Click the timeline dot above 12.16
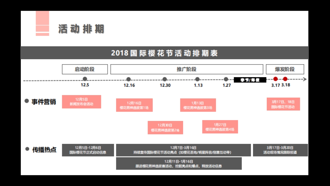Screen dimensions: 330x186 click(x=129, y=79)
